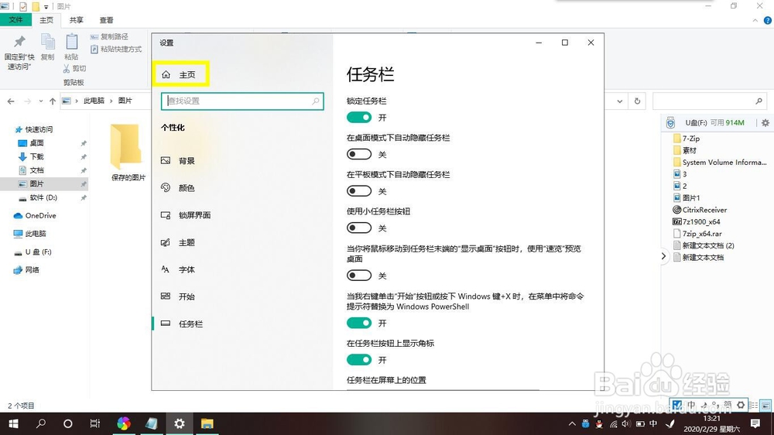Open quick access toolbar dropdown arrow
The height and width of the screenshot is (435, 774).
click(46, 6)
